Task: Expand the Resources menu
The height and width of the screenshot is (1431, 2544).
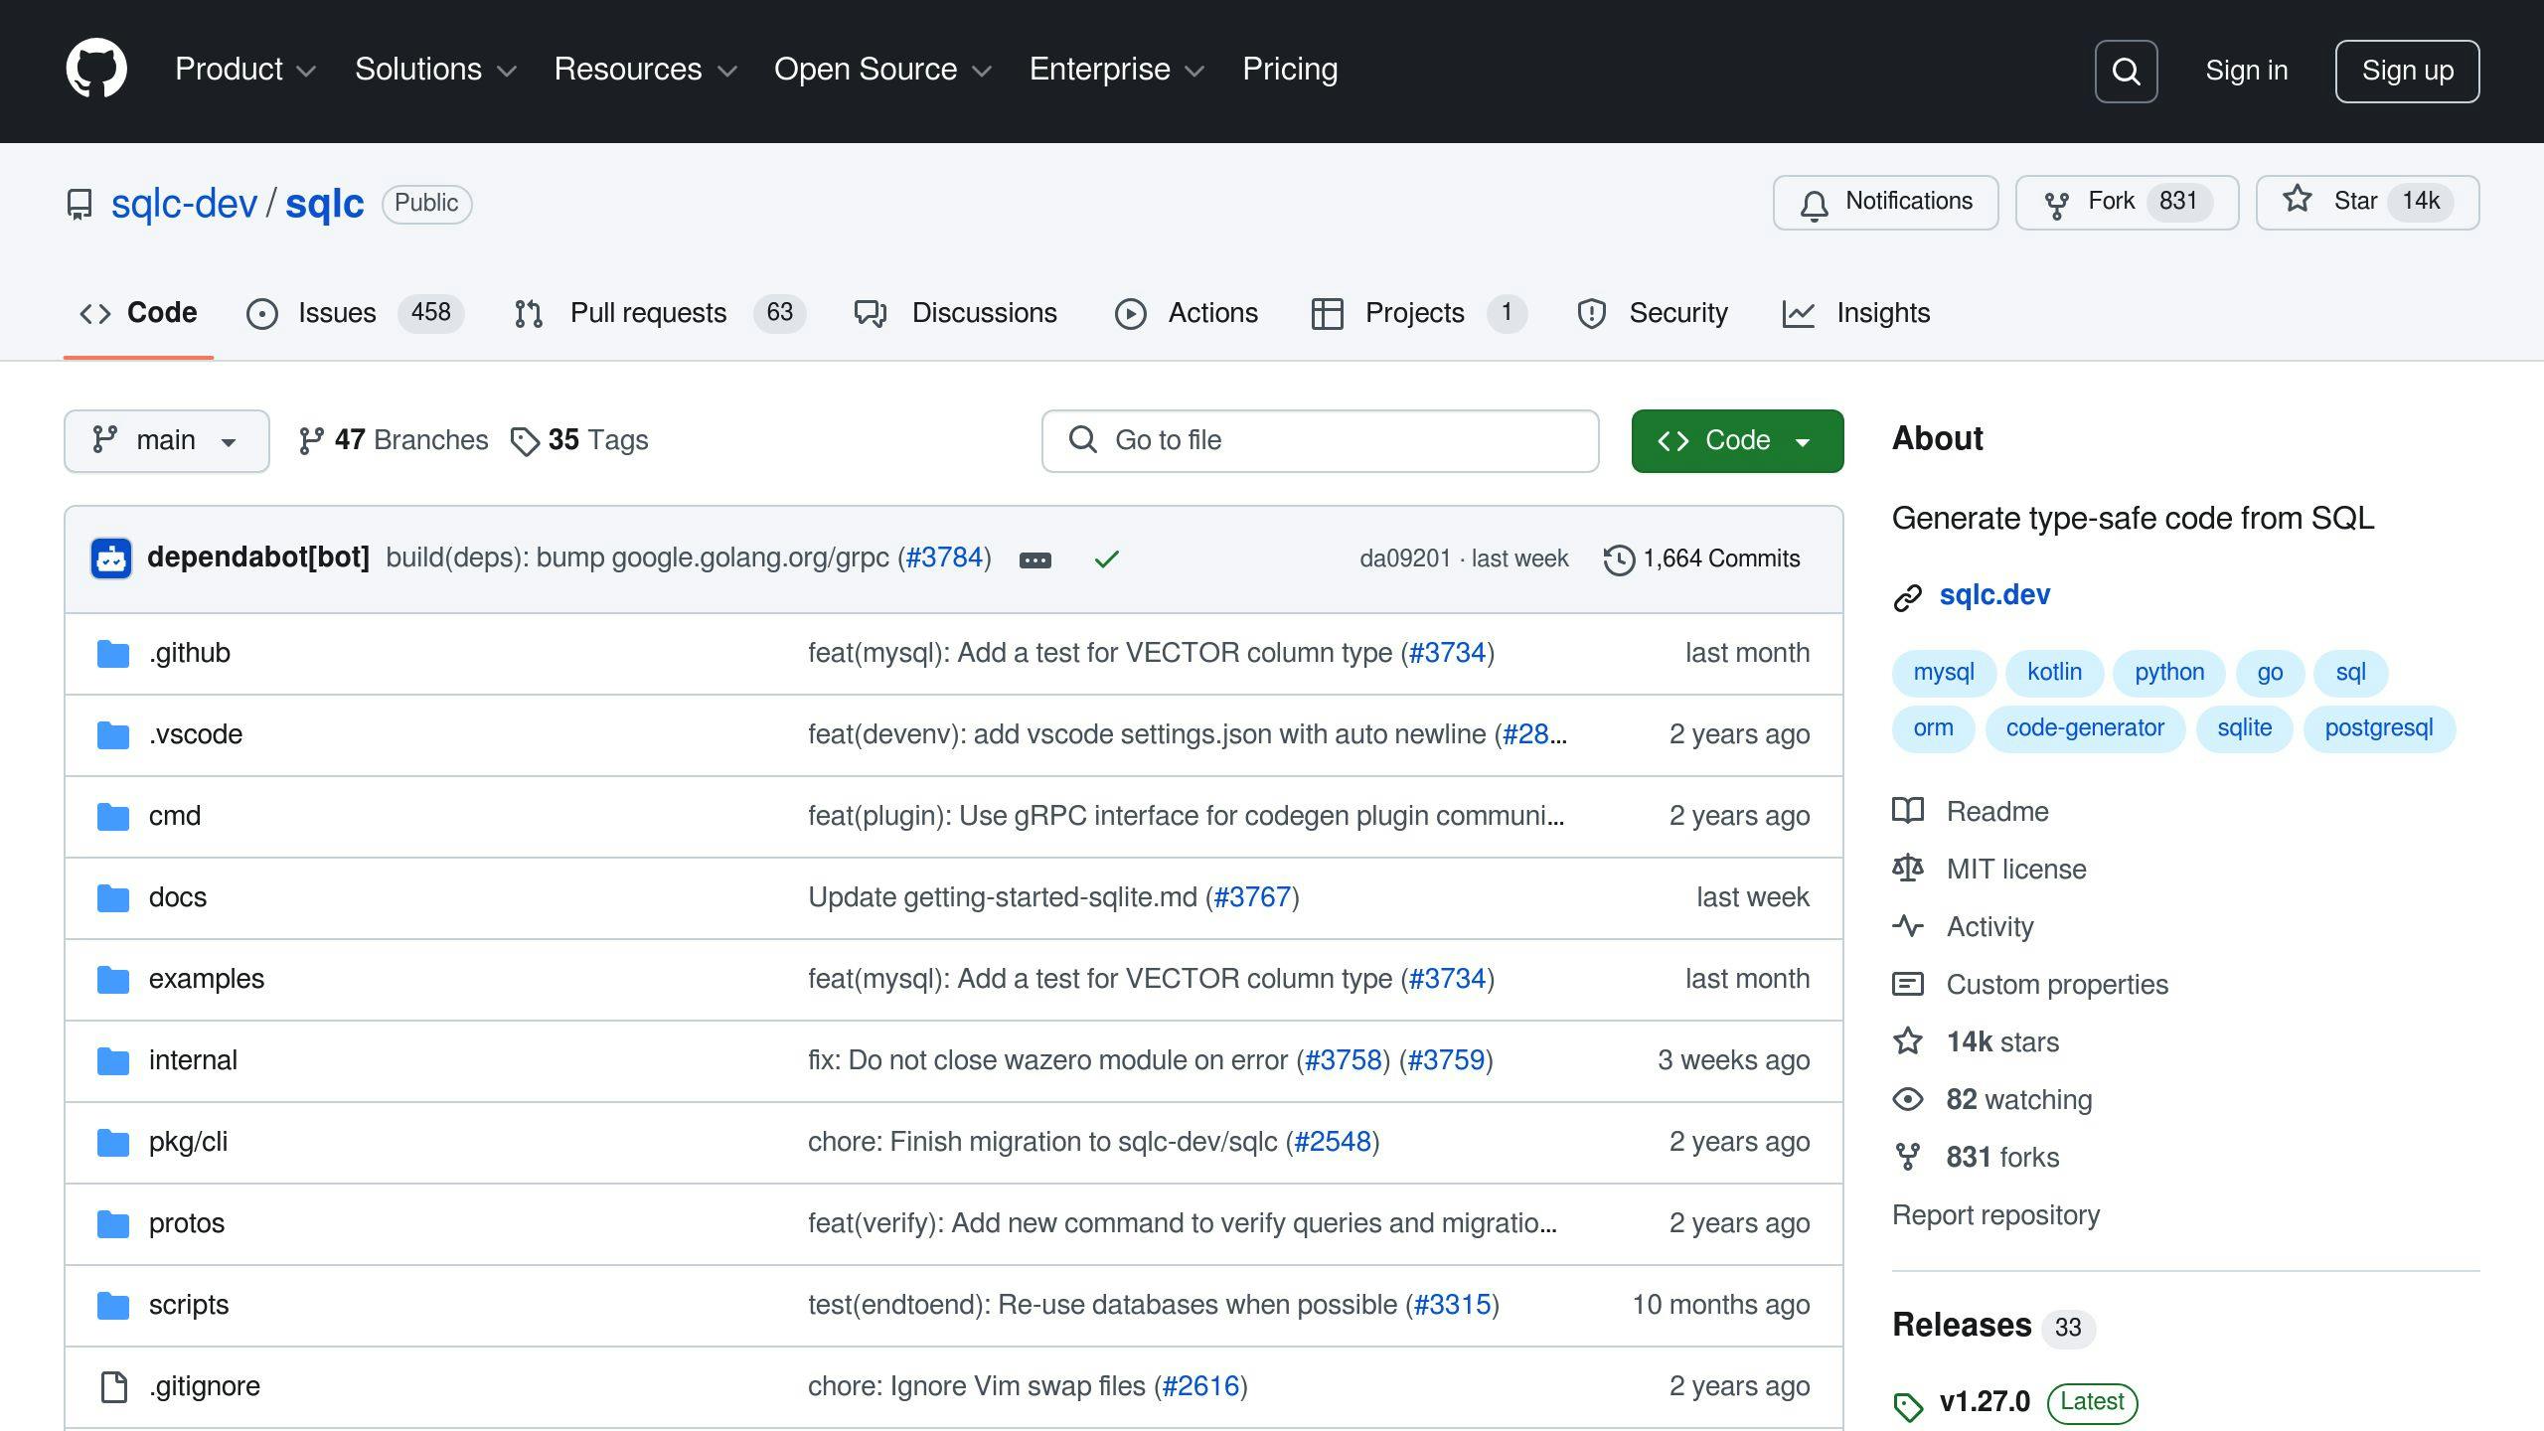Action: (645, 70)
